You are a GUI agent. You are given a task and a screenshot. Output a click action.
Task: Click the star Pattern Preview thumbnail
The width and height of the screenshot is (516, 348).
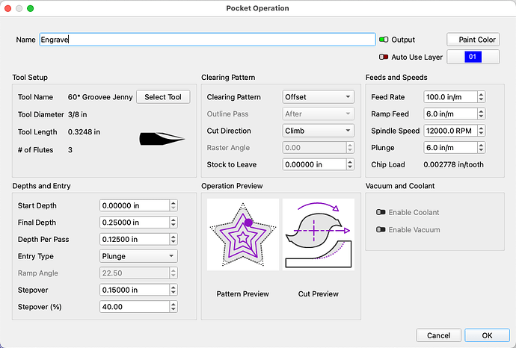pyautogui.click(x=243, y=234)
